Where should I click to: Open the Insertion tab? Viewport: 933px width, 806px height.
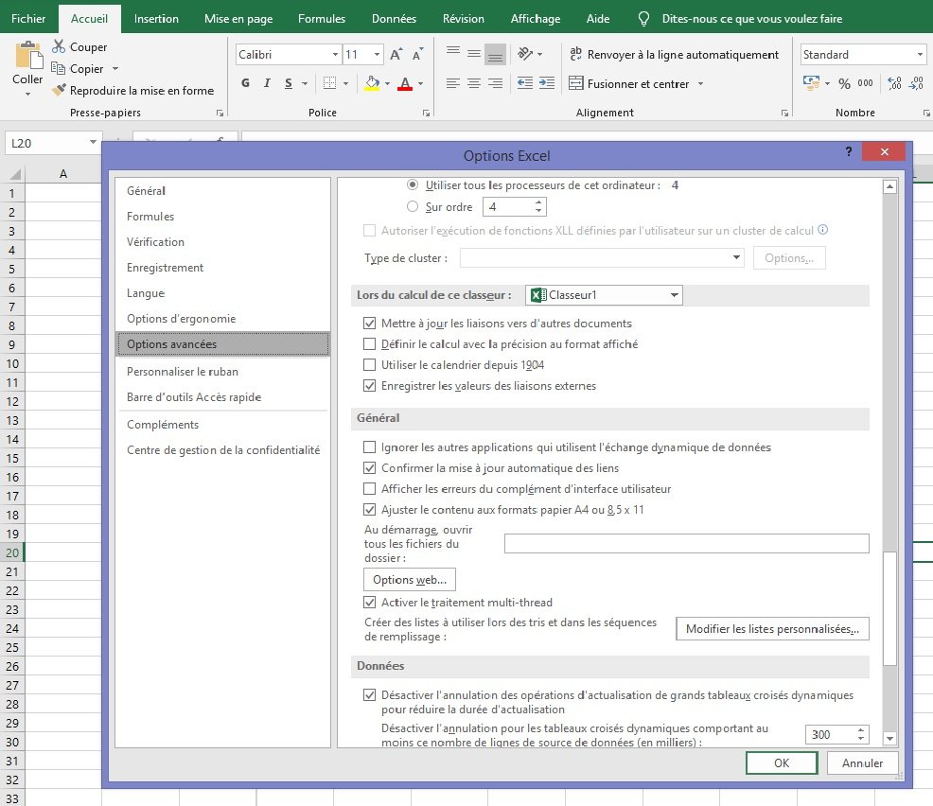click(156, 18)
